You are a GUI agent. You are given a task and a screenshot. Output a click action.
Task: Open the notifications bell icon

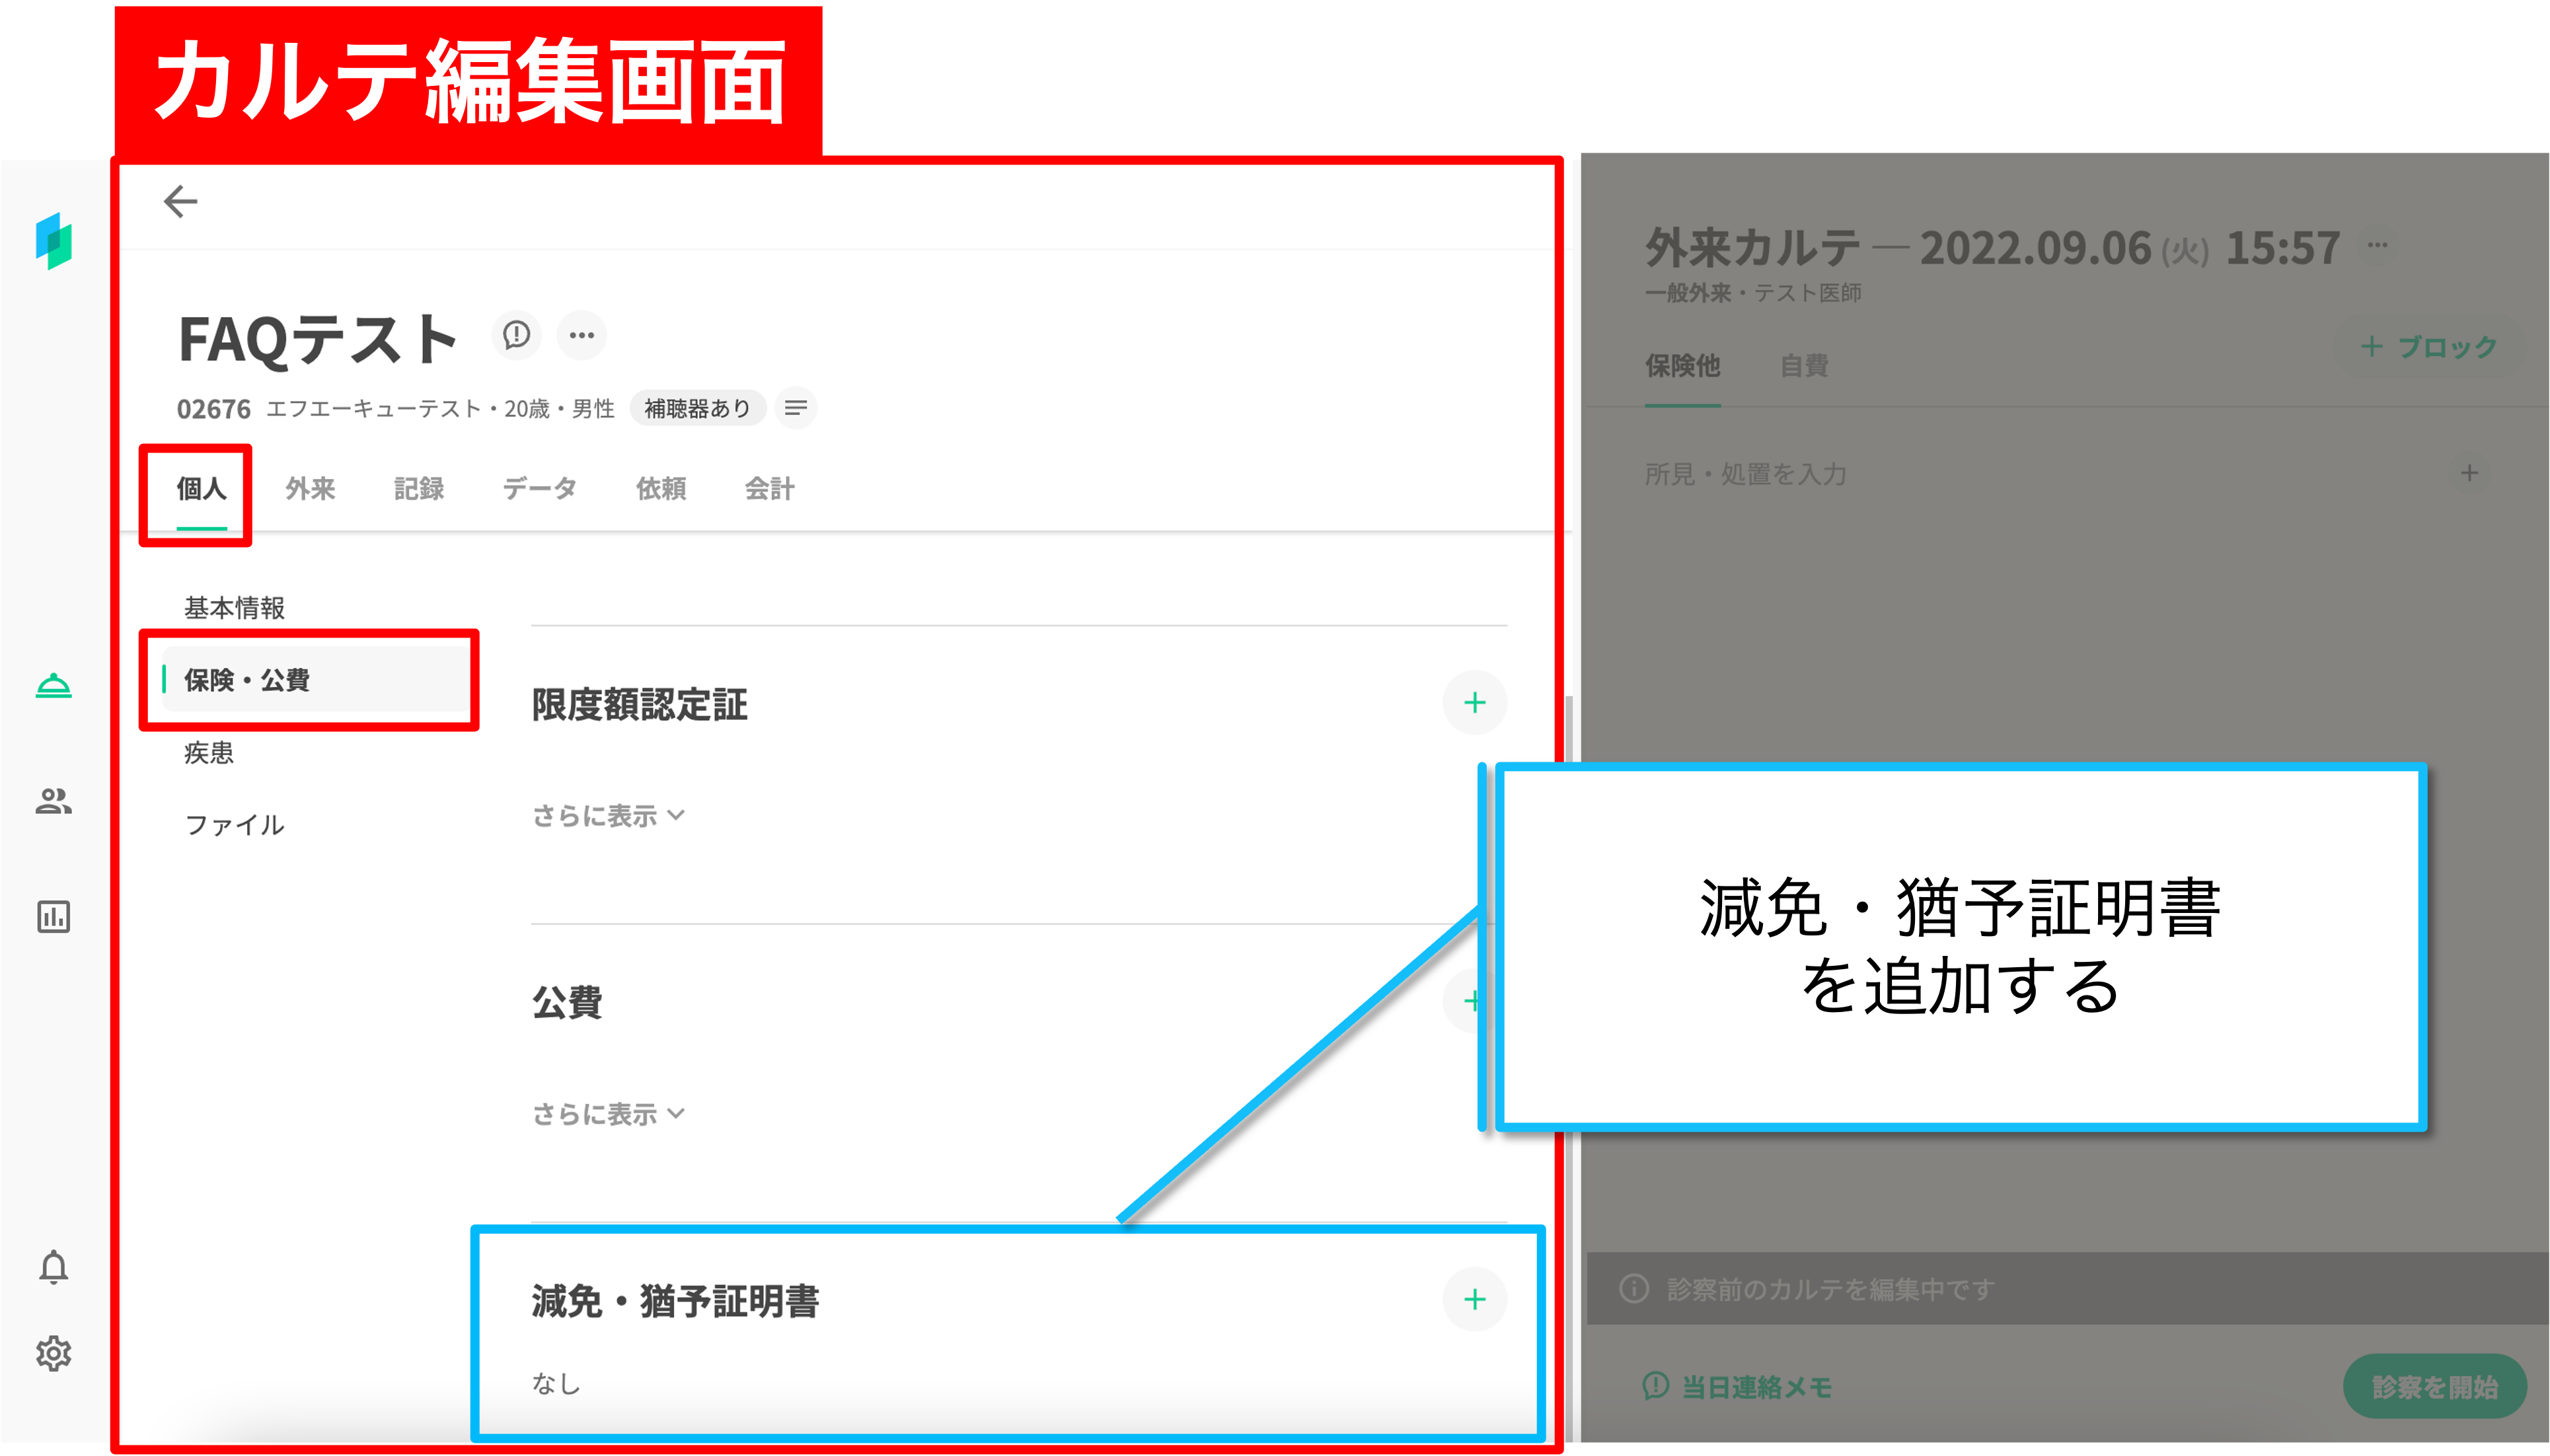click(54, 1267)
